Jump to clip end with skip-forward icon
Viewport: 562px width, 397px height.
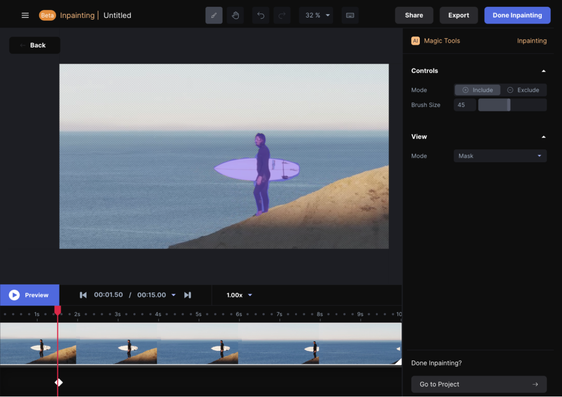point(188,295)
